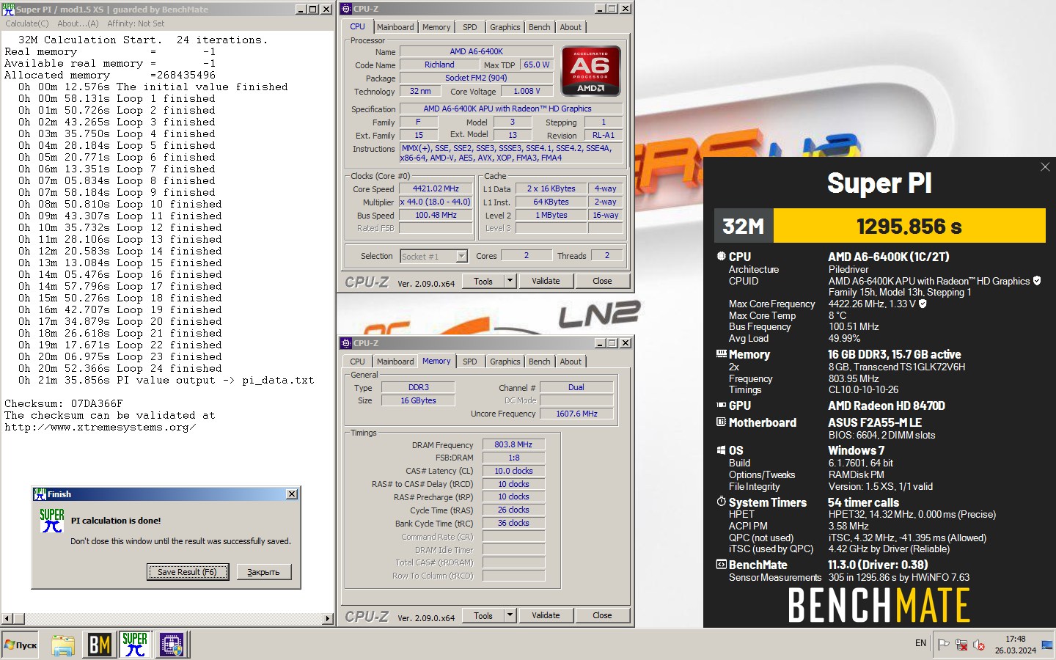Screen dimensions: 1056x660
Task: Open BenchMate from the taskbar
Action: pos(99,645)
